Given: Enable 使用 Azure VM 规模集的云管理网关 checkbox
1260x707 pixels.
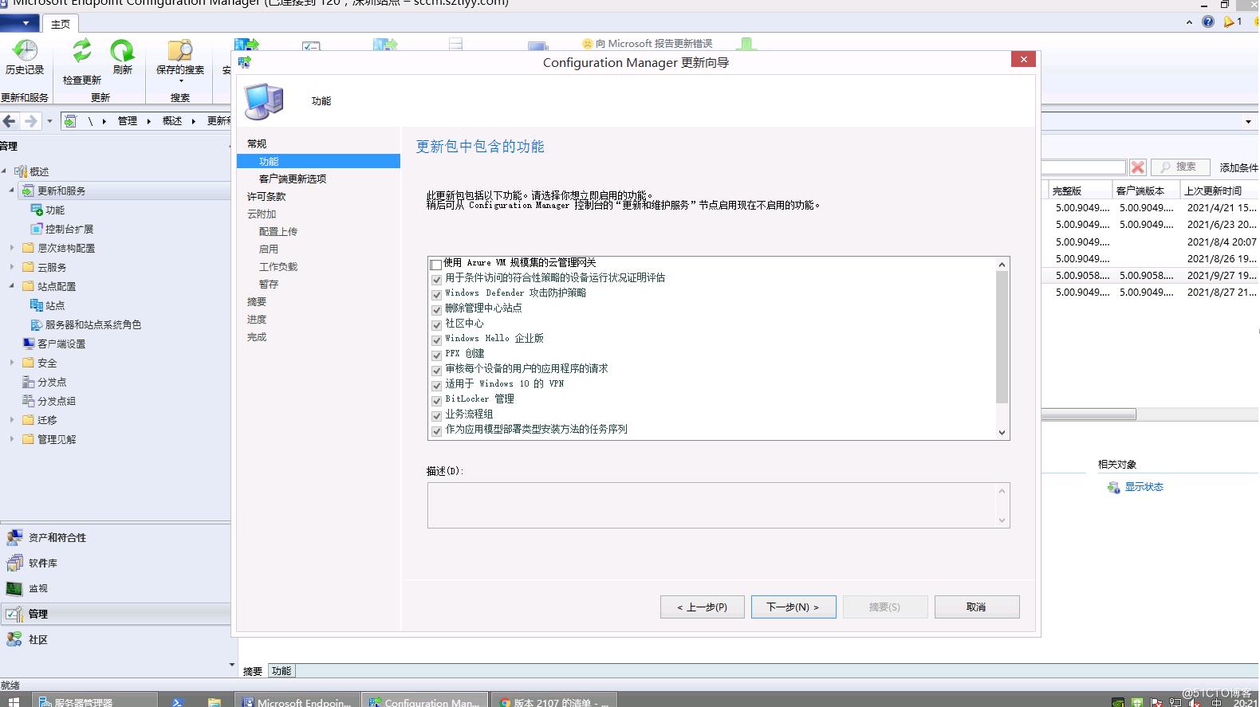Looking at the screenshot, I should coord(436,264).
